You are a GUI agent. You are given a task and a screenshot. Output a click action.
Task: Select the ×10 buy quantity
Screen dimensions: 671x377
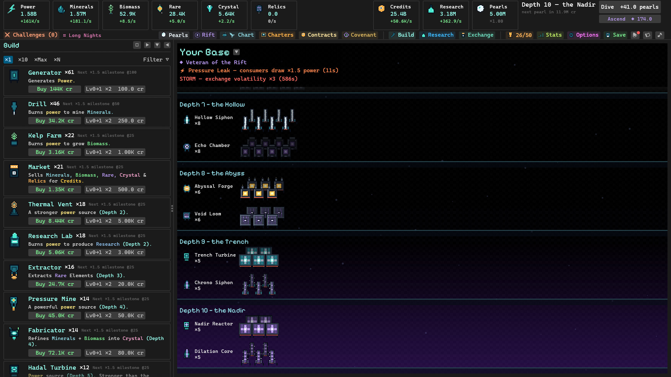click(23, 60)
